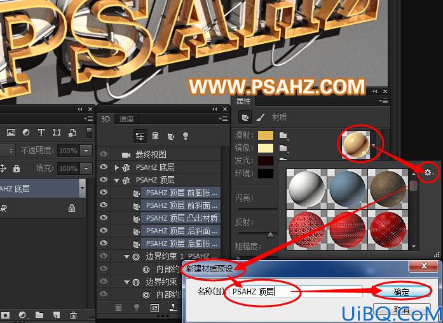Close the 新建材质预设 dialog
The image size is (443, 323).
click(x=424, y=266)
